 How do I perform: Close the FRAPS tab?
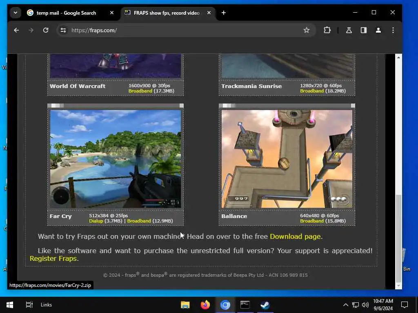pyautogui.click(x=209, y=13)
